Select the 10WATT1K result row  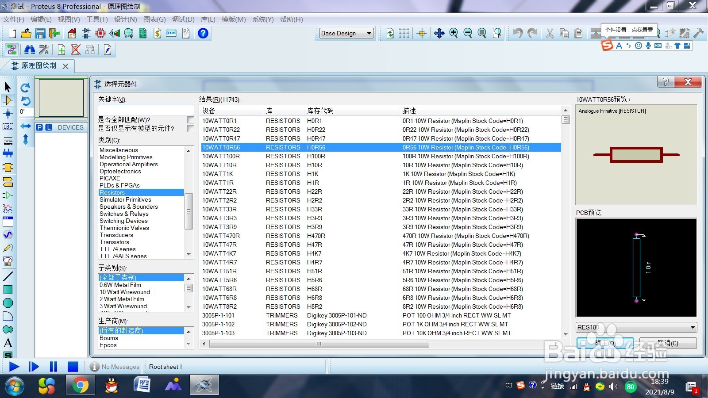[381, 174]
